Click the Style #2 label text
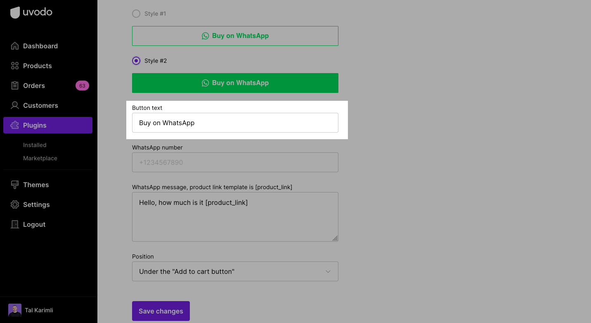 pos(156,61)
